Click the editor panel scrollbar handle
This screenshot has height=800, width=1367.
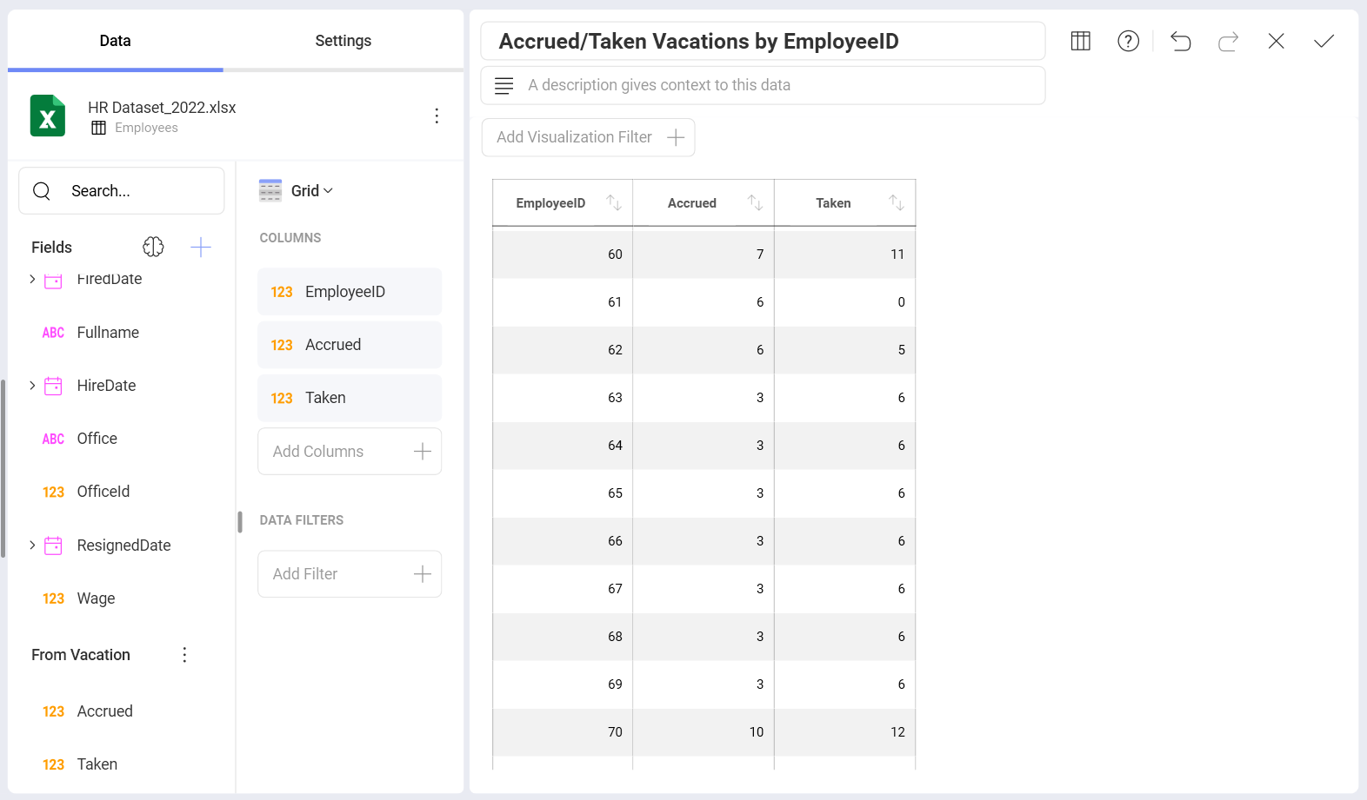click(x=240, y=522)
